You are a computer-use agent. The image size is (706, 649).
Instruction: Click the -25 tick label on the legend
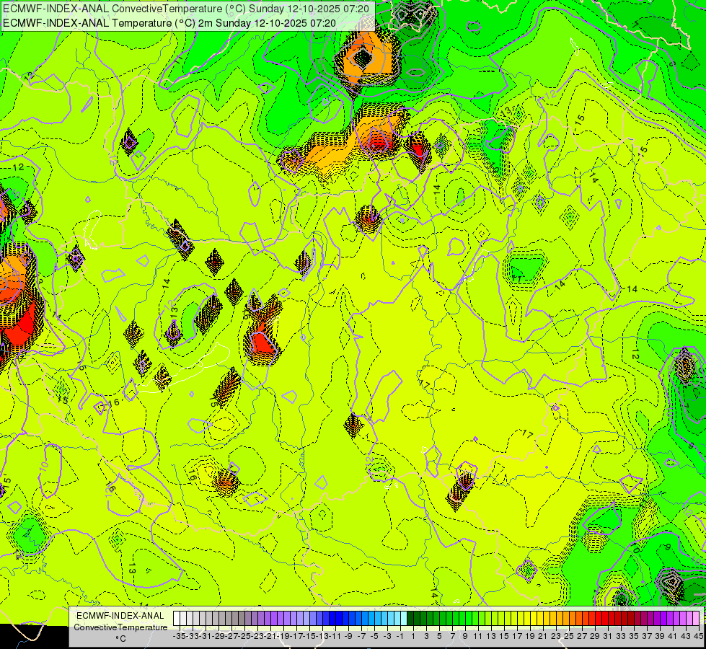[244, 636]
